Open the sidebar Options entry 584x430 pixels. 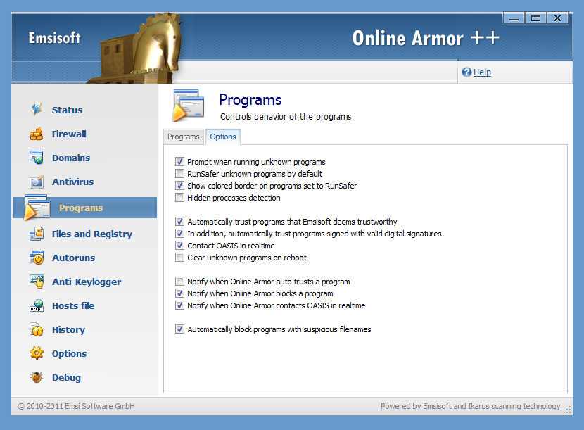[x=69, y=353]
